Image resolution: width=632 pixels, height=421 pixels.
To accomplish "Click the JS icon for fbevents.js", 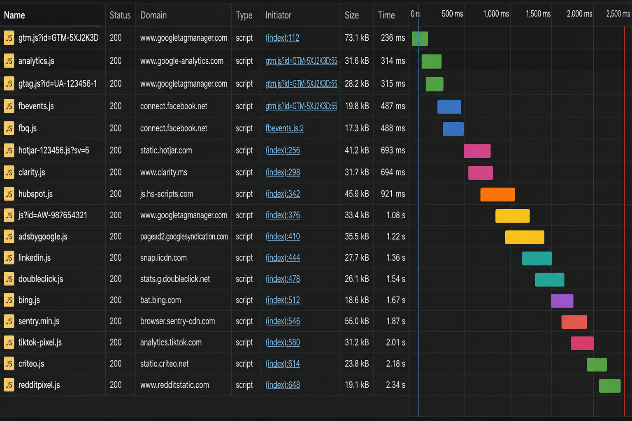I will click(9, 106).
